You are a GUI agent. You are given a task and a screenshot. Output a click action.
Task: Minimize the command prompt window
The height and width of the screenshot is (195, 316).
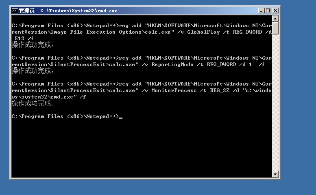click(261, 11)
